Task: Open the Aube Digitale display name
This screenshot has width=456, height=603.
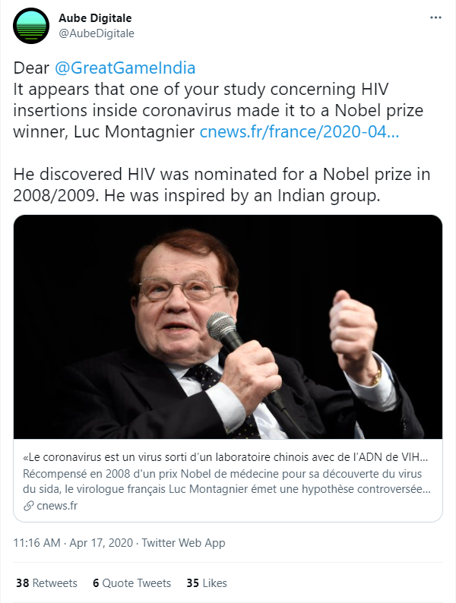Action: pos(95,18)
